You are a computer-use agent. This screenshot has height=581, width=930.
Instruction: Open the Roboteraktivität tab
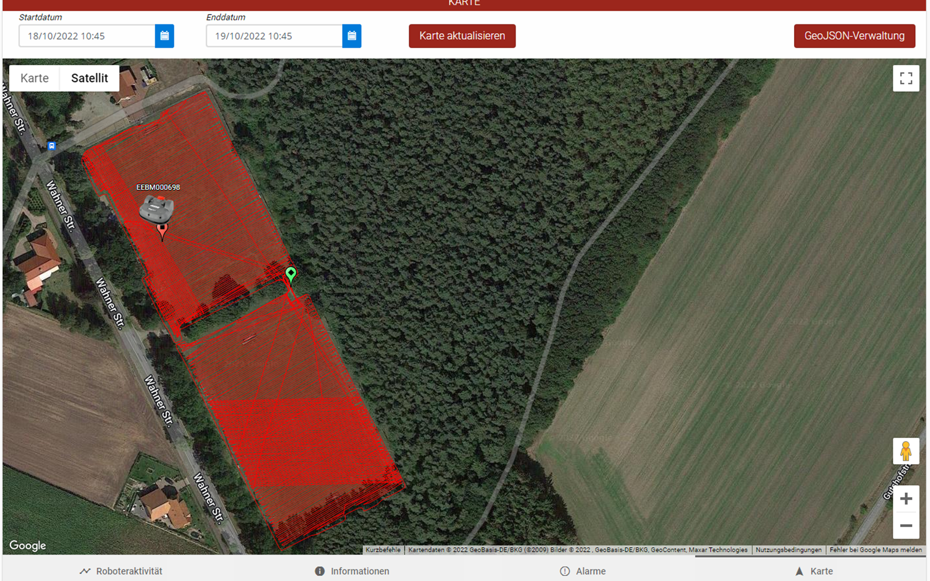click(121, 571)
